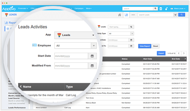190x111 pixels.
Task: Click the Leads funnel icon in title bar
Action: pyautogui.click(x=6, y=15)
